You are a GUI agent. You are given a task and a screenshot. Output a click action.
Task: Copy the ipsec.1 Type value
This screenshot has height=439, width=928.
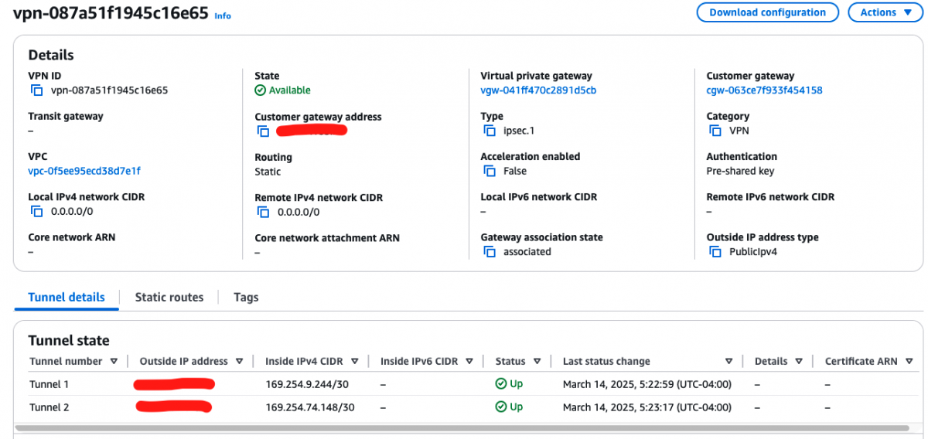click(x=489, y=131)
